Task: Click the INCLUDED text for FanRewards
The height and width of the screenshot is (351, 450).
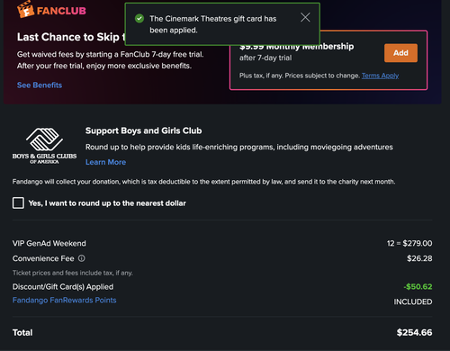Action: click(413, 301)
